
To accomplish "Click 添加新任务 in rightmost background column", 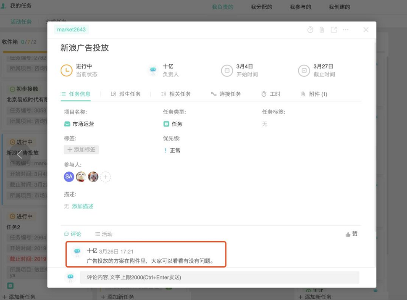I will 315,297.
